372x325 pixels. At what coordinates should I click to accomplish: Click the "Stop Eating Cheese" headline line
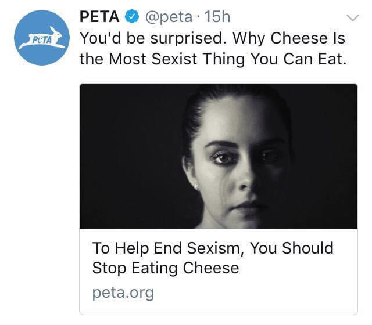(x=165, y=268)
